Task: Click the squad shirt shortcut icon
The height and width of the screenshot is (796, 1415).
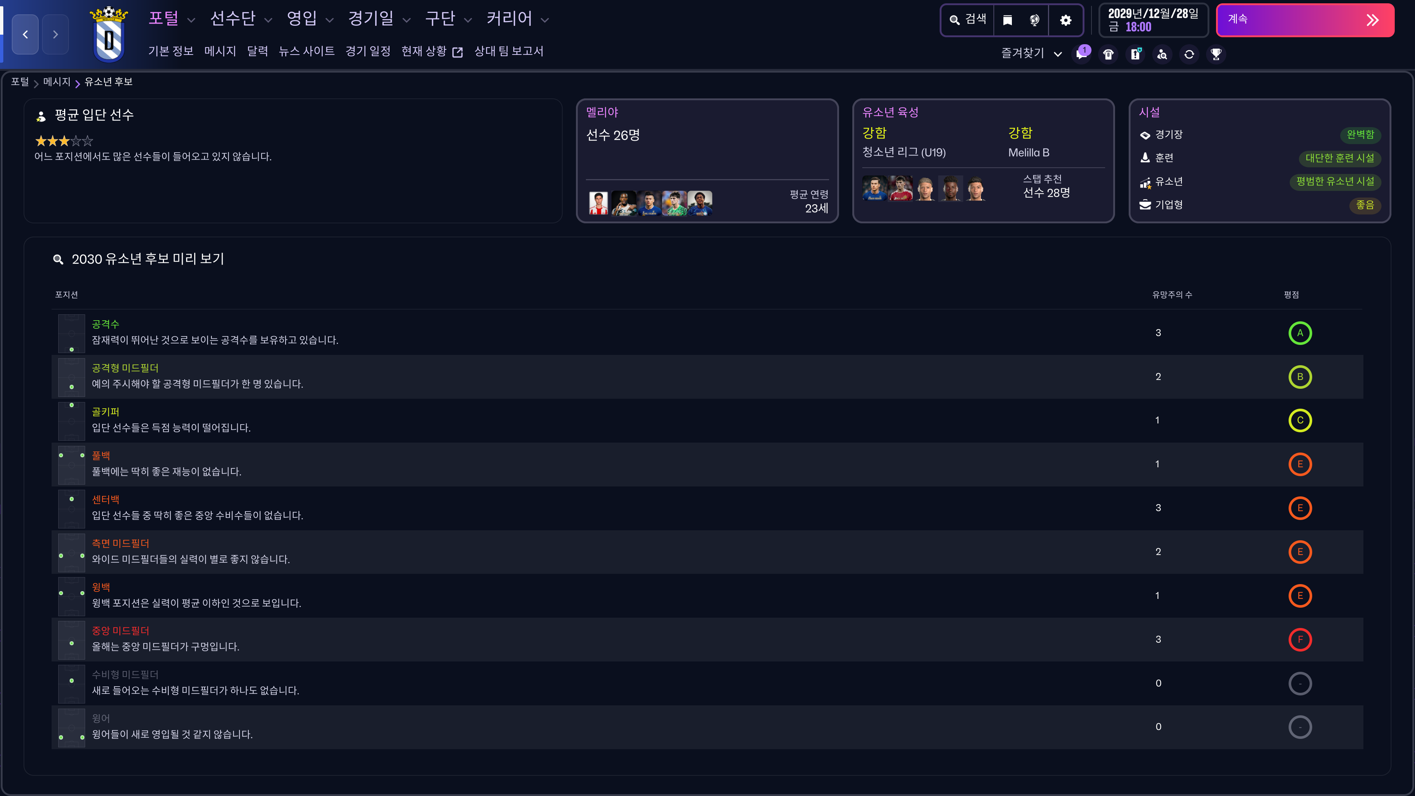Action: (x=1108, y=54)
